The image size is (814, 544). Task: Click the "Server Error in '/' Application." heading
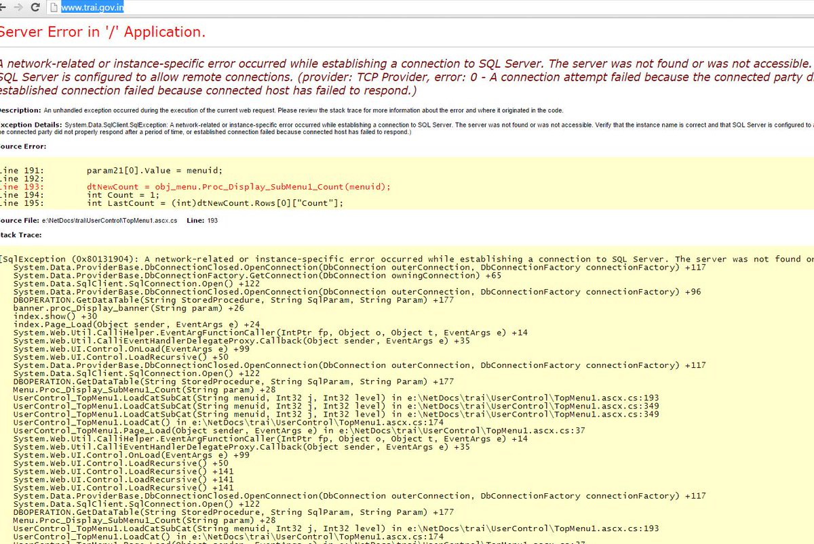pos(102,32)
